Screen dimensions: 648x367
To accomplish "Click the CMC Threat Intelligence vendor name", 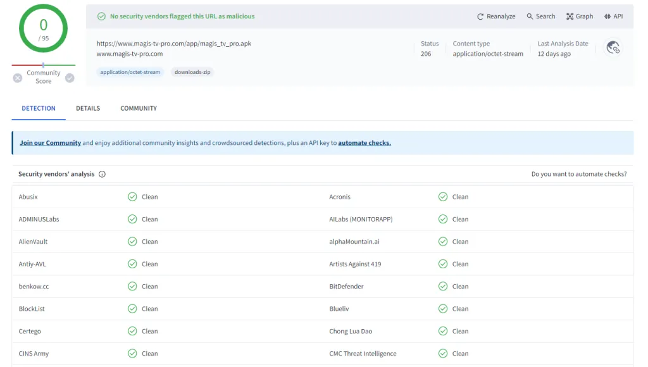I will [363, 353].
